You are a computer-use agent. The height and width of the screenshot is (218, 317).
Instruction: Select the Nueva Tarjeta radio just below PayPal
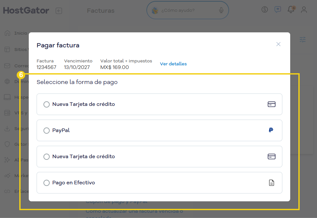pyautogui.click(x=46, y=157)
